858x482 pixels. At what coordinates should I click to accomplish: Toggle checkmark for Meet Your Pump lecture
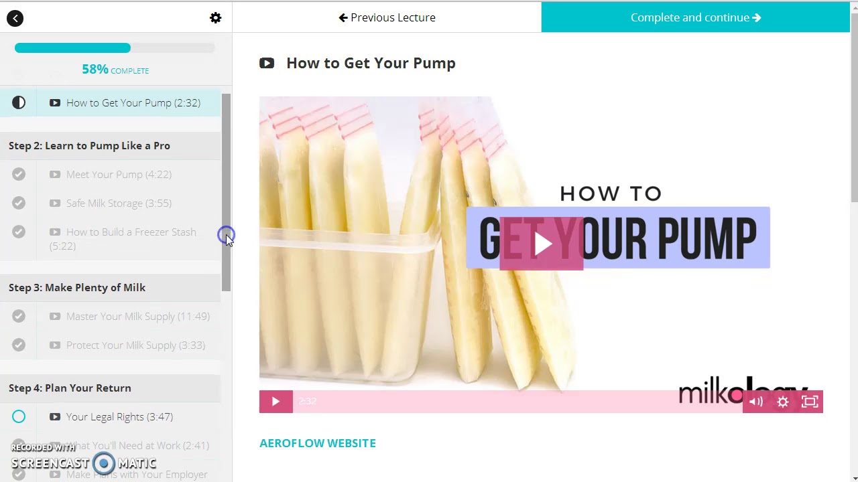click(19, 174)
